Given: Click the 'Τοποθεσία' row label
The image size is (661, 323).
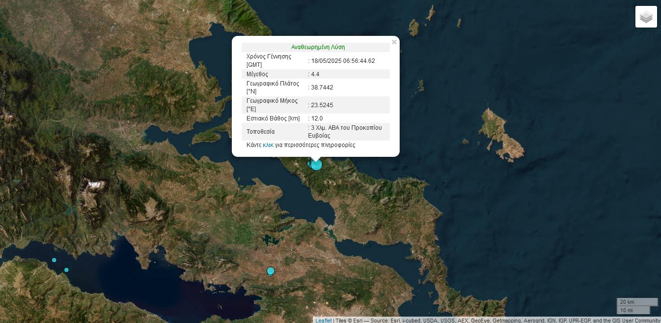Looking at the screenshot, I should [x=260, y=132].
